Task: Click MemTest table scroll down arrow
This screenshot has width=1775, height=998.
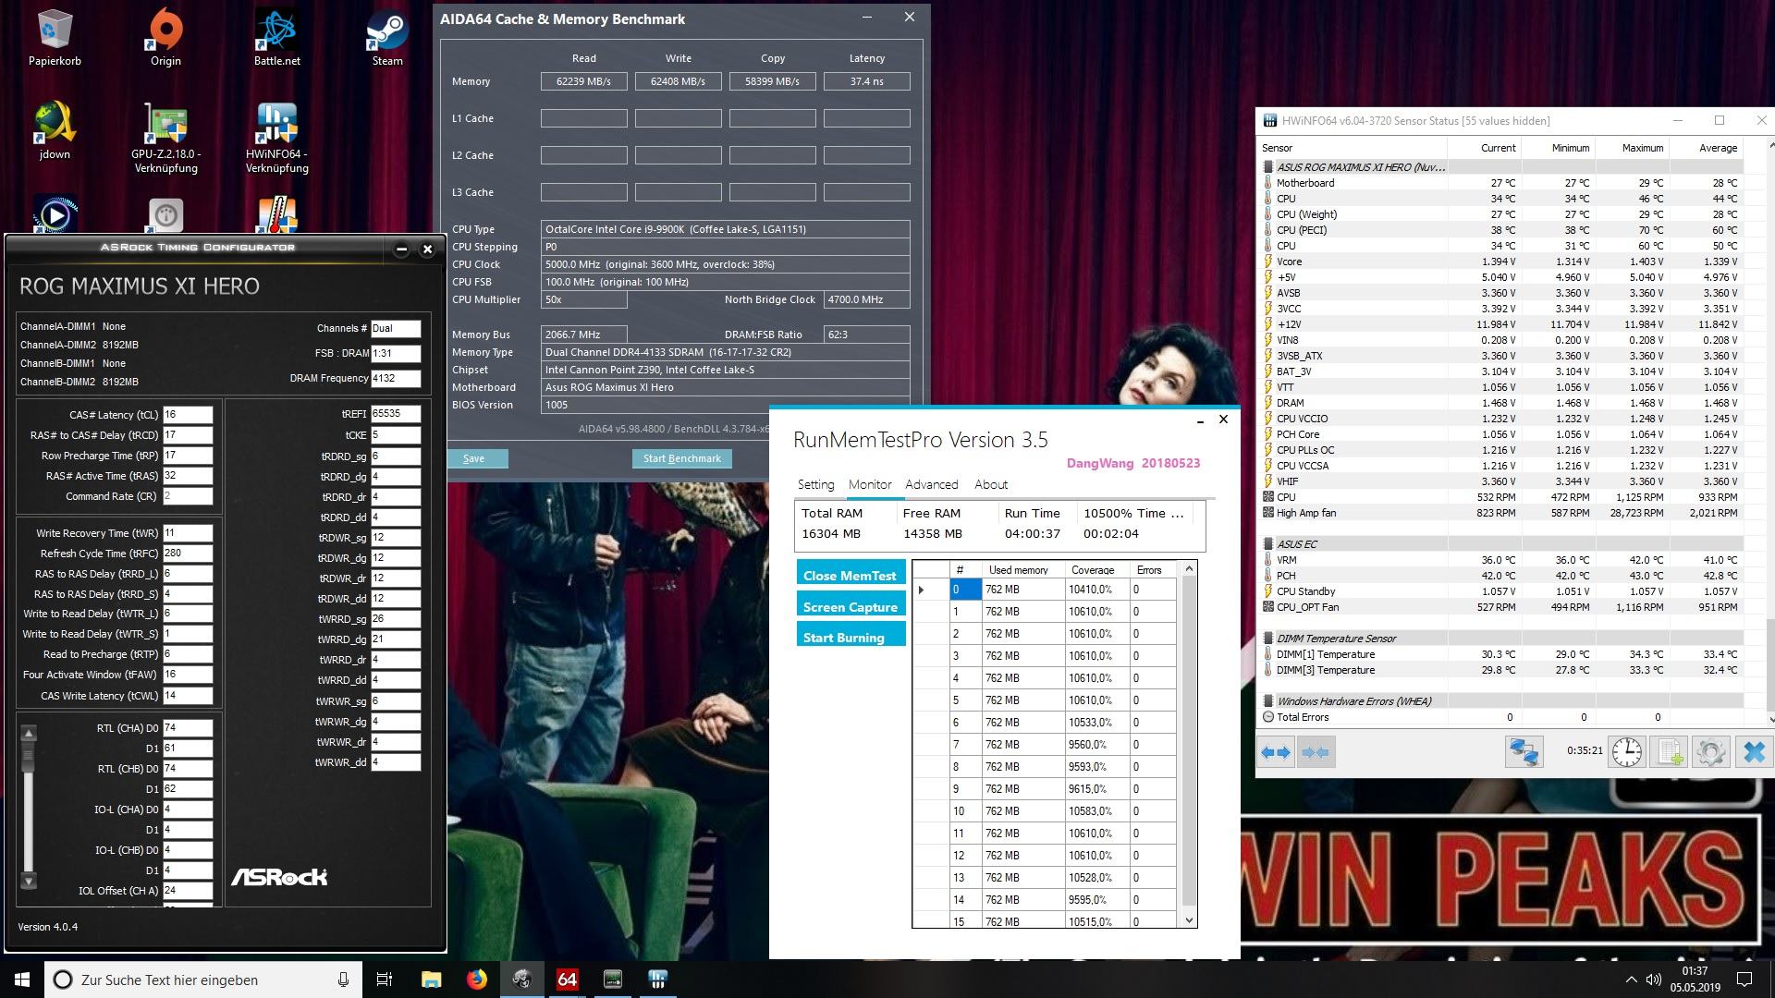Action: point(1190,919)
